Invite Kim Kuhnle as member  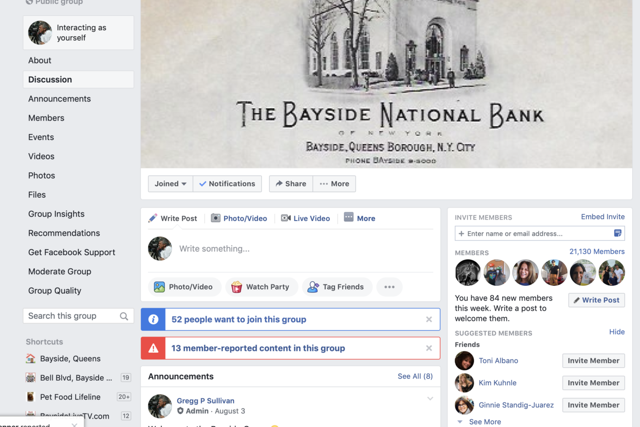coord(594,383)
